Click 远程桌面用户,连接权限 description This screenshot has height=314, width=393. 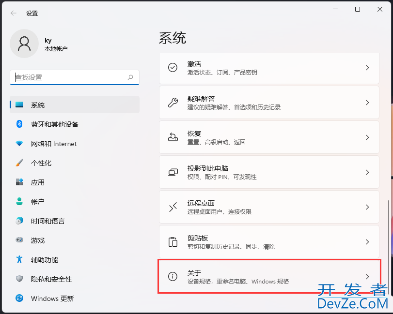pos(220,211)
